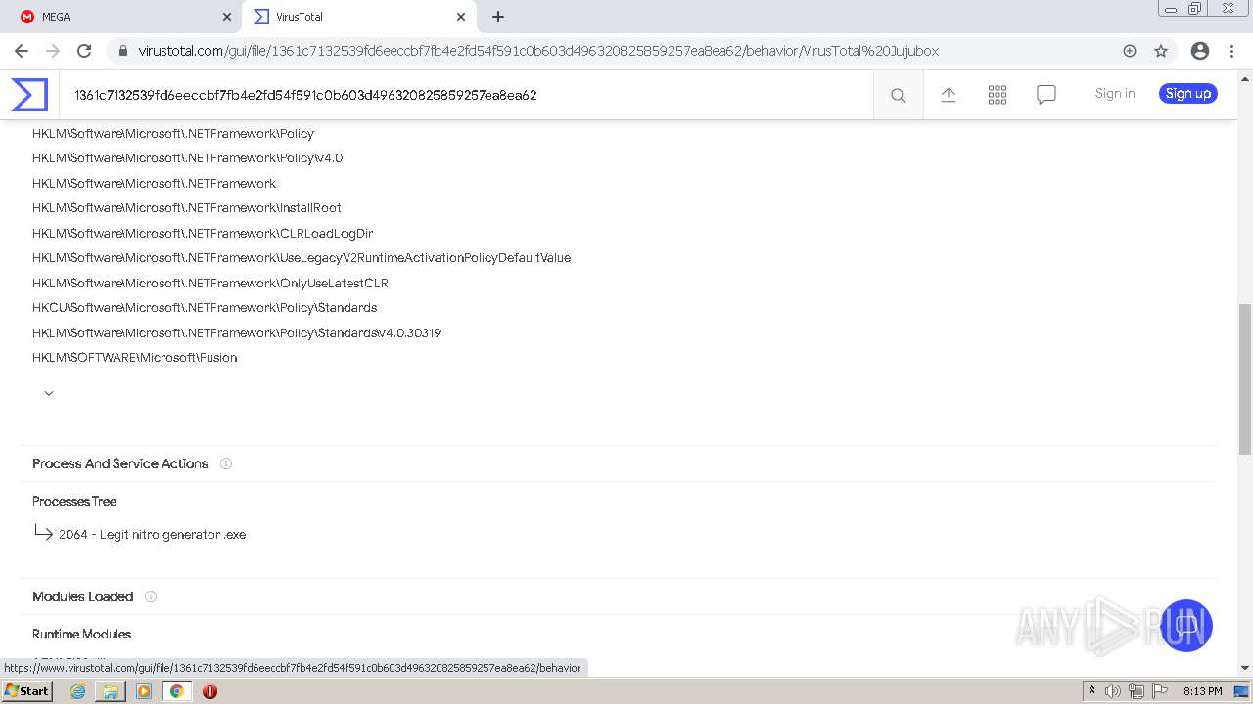Close the MEGA tab
1253x704 pixels.
click(226, 17)
